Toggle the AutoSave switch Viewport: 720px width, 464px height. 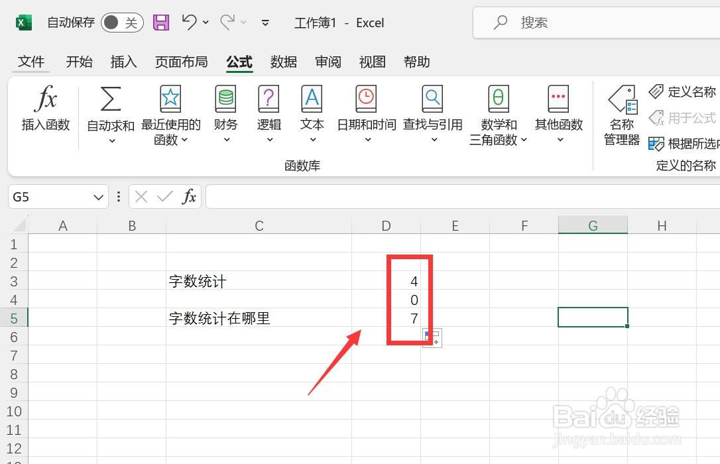(122, 23)
